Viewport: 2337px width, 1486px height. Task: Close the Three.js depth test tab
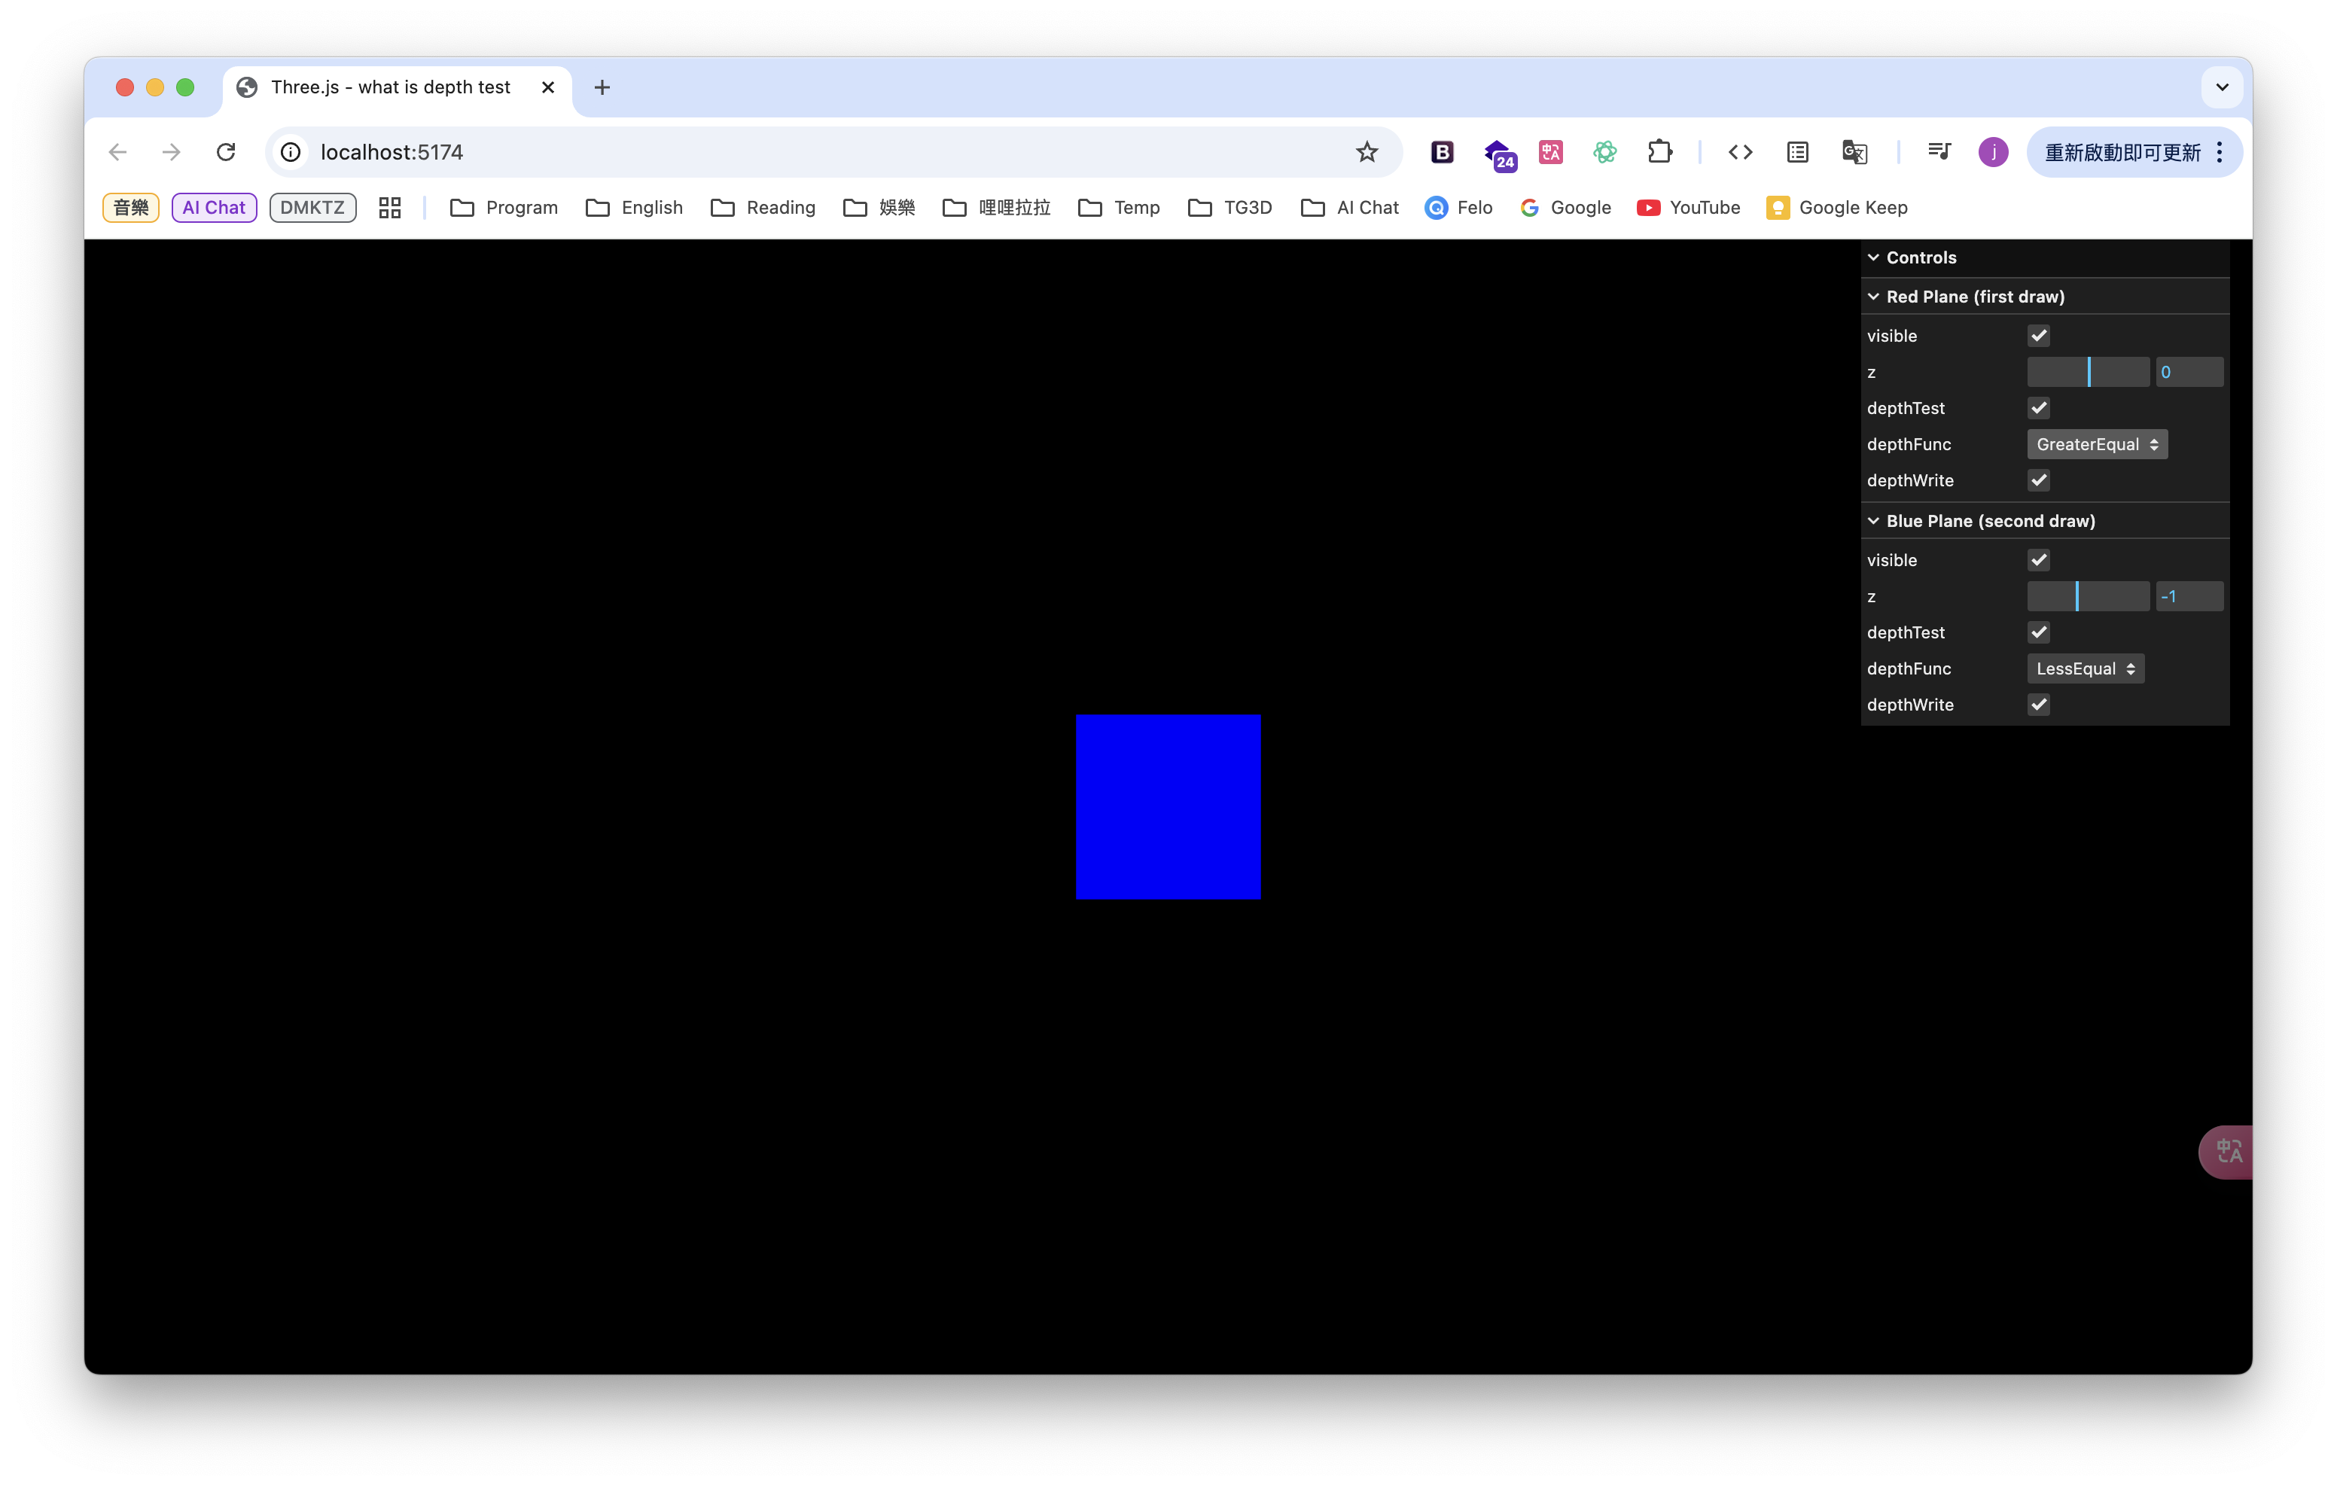coord(548,87)
